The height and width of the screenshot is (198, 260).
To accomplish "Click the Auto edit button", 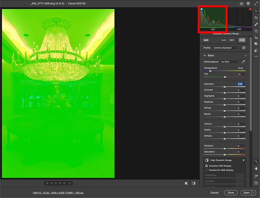I will click(224, 40).
